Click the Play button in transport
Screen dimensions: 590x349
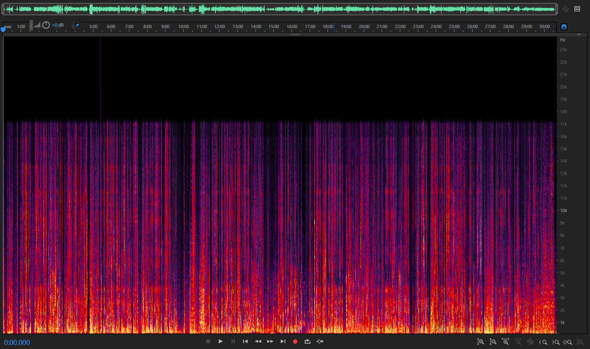point(220,342)
